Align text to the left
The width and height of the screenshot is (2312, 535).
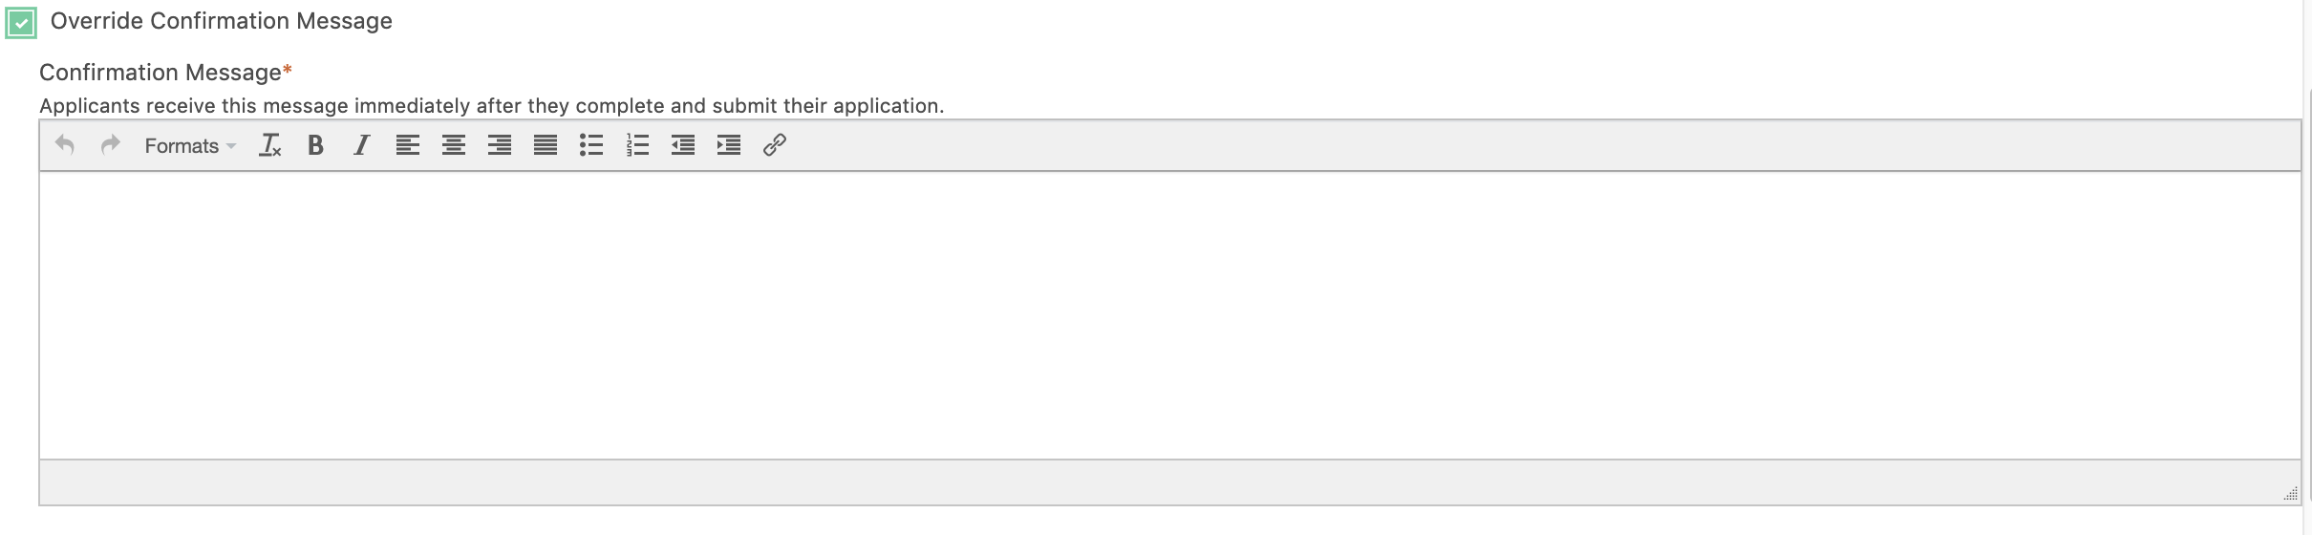408,145
